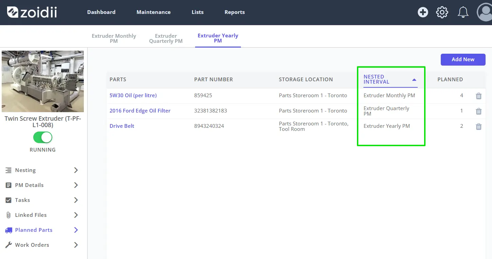492x259 pixels.
Task: Expand the Nesting chevron
Action: [76, 170]
